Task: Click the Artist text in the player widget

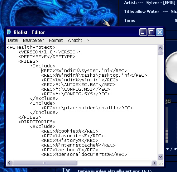Action: (x=150, y=3)
